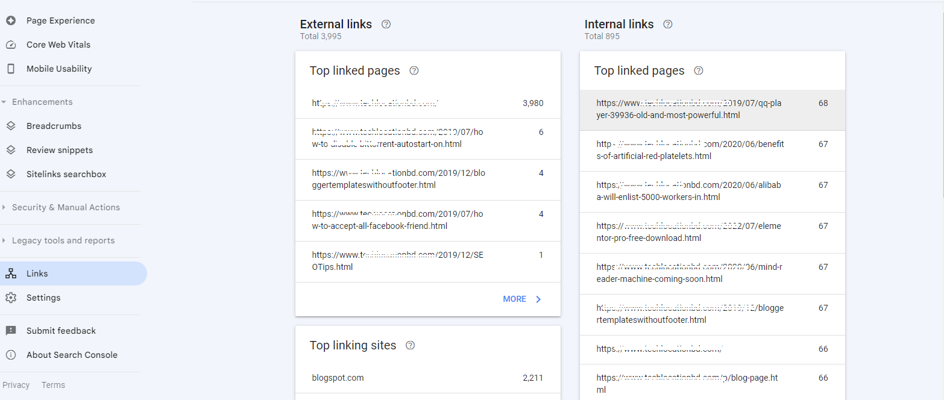Click the Breadcrumbs layers icon

[11, 126]
